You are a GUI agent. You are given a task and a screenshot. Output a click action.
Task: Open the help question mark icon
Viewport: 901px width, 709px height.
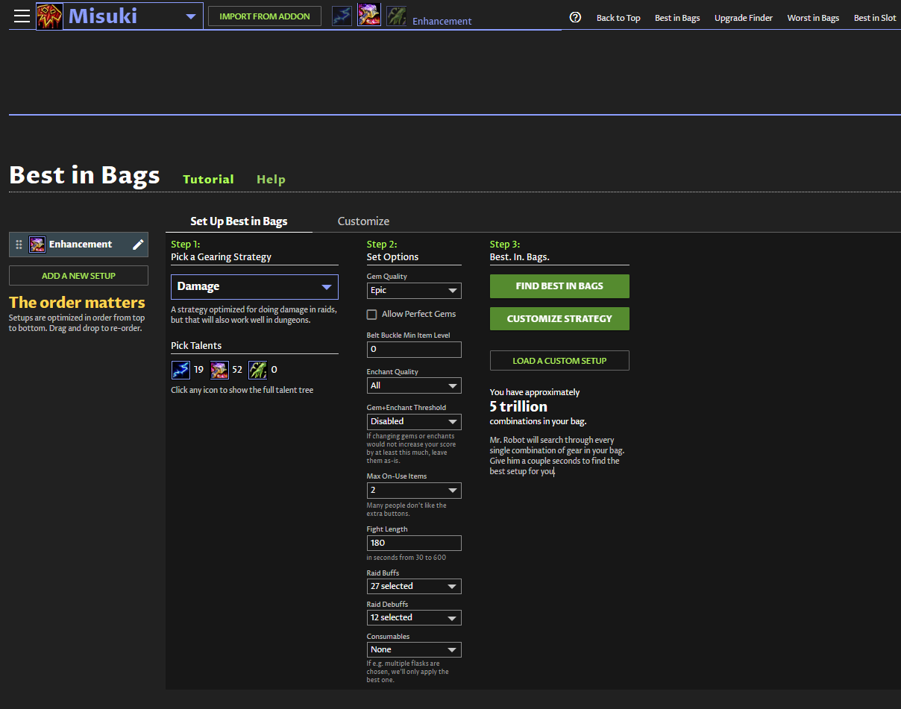(575, 17)
